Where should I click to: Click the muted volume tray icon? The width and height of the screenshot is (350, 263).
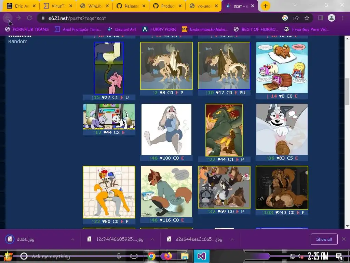coord(301,256)
